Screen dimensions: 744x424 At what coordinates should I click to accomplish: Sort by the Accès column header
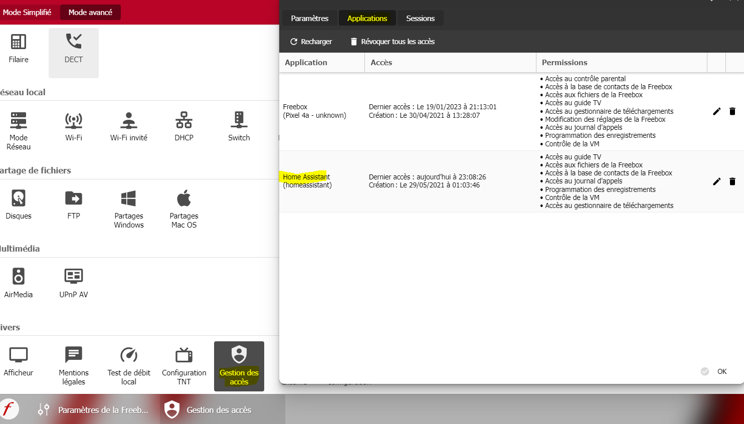pos(450,63)
